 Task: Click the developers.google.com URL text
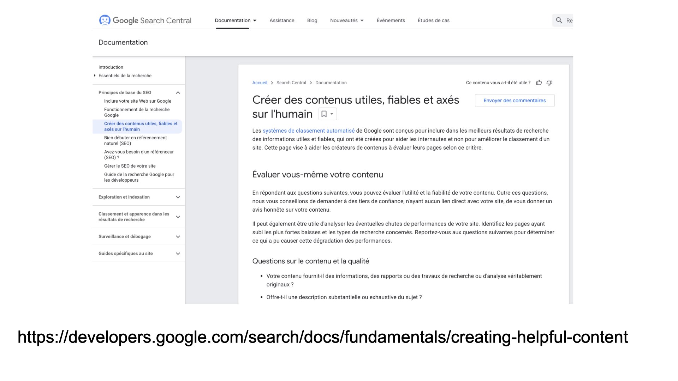click(x=323, y=337)
